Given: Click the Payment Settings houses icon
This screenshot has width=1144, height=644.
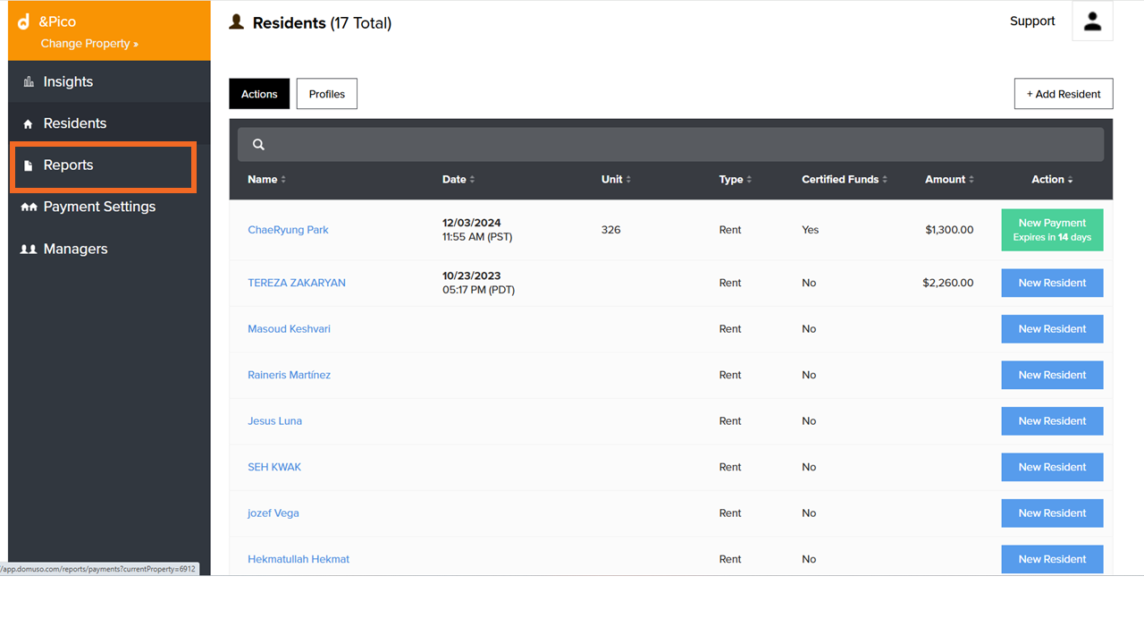Looking at the screenshot, I should click(x=29, y=208).
